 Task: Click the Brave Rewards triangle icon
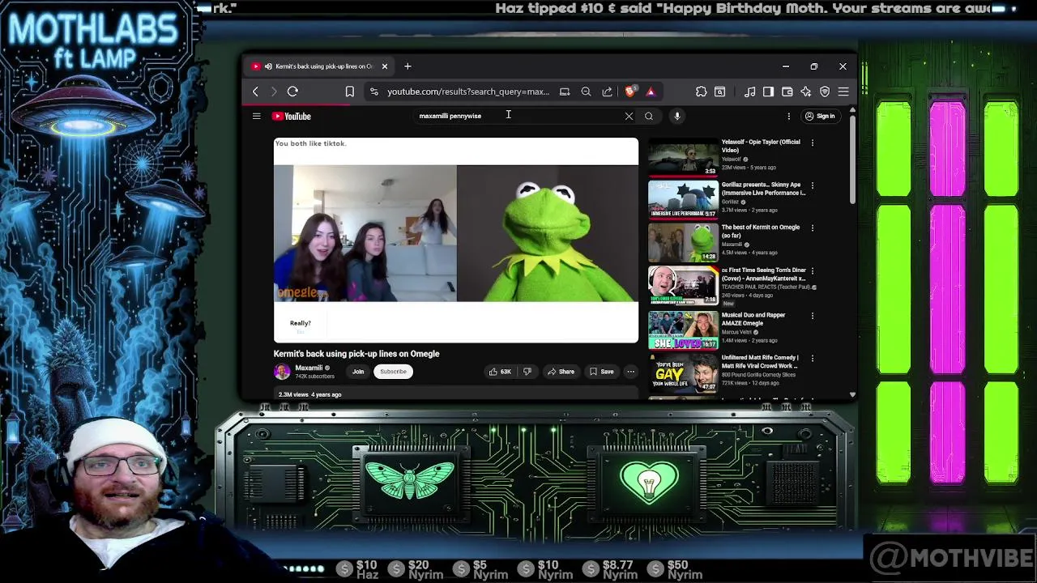click(x=650, y=91)
